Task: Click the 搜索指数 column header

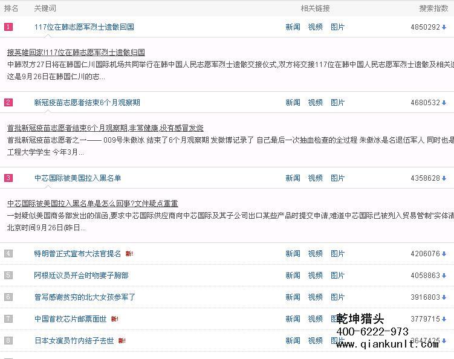Action: coord(434,8)
